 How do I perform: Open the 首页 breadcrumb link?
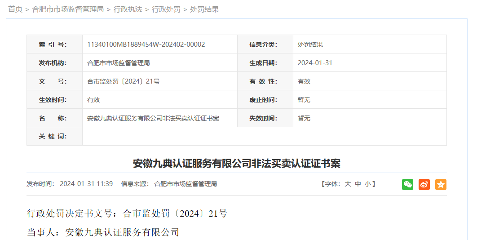[x=15, y=9]
